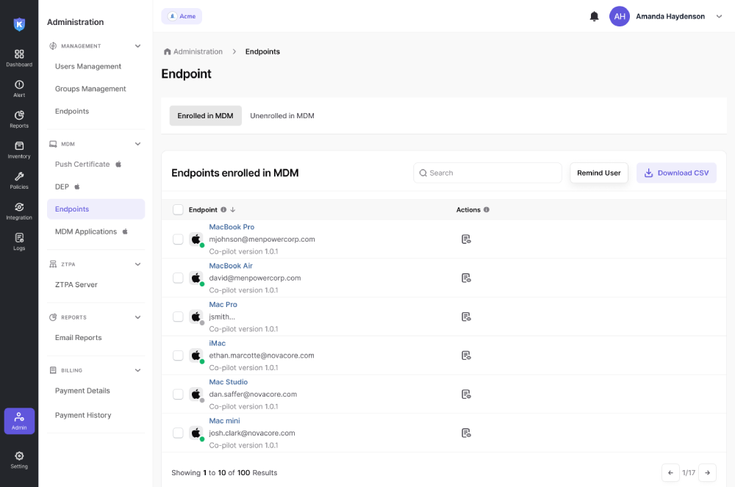Collapse the Billing section chevron
Screen dimensions: 735x487
(137, 371)
